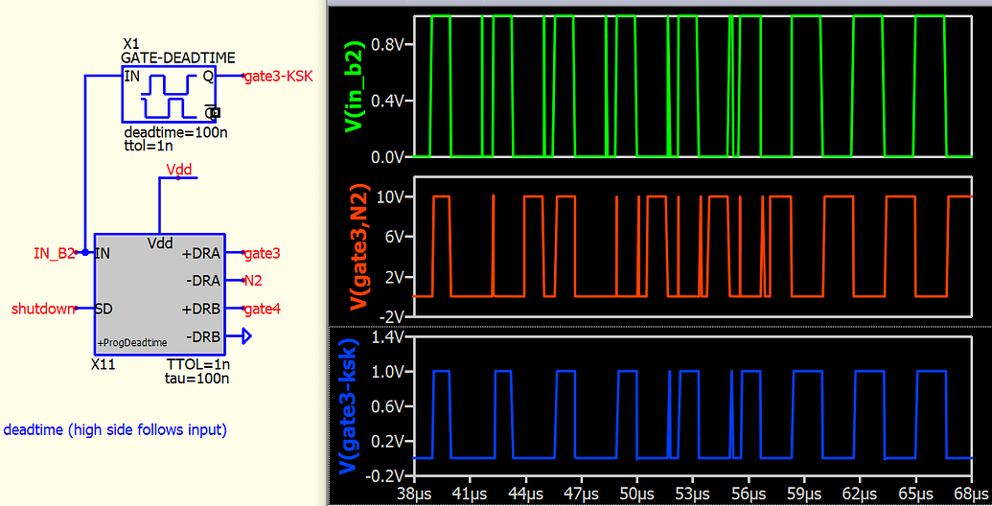
Task: Select the X1 GATE-DEADTIME block symbol
Action: click(x=169, y=94)
